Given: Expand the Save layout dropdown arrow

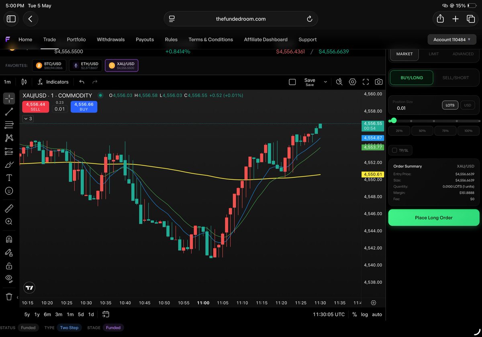Looking at the screenshot, I should (325, 82).
